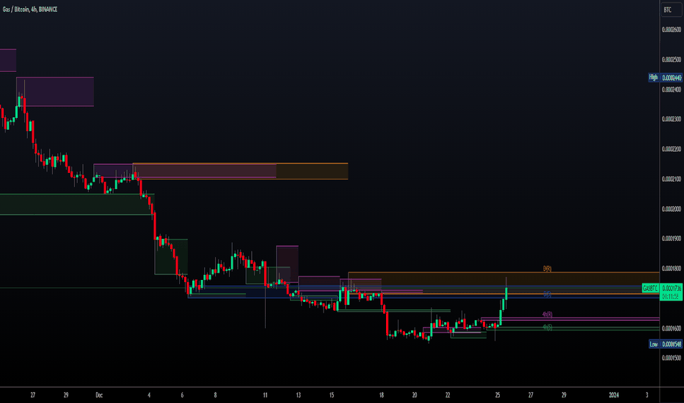Click the 0.0002100 price axis value
The image size is (684, 403).
pyautogui.click(x=672, y=179)
